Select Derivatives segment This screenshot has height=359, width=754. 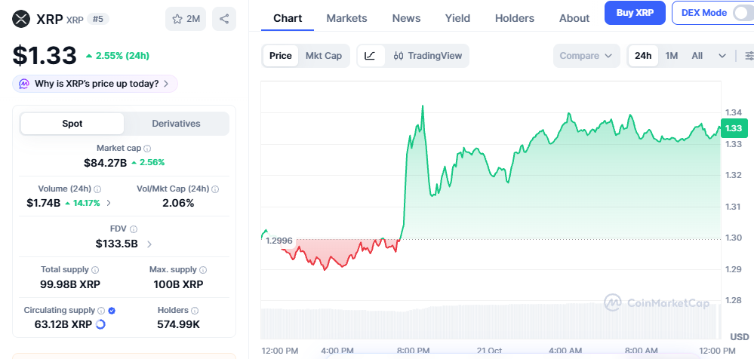point(176,124)
